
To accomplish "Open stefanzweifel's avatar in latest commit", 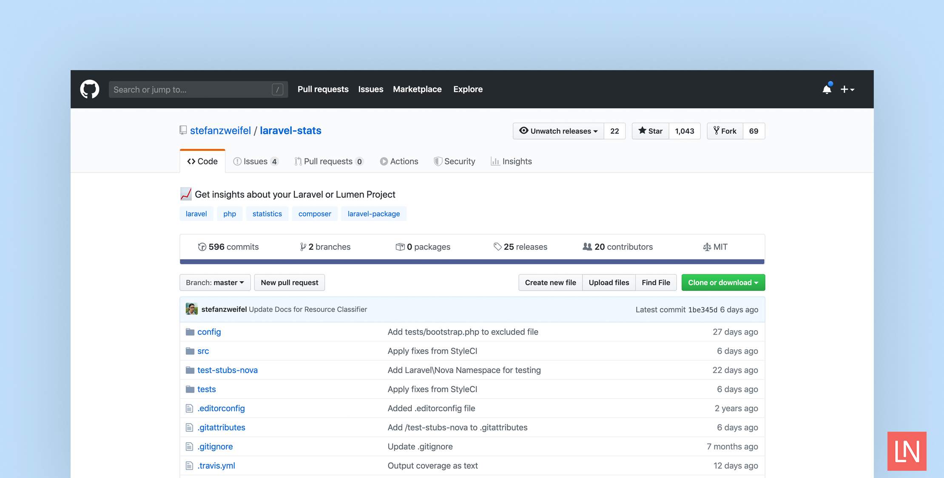I will tap(192, 309).
